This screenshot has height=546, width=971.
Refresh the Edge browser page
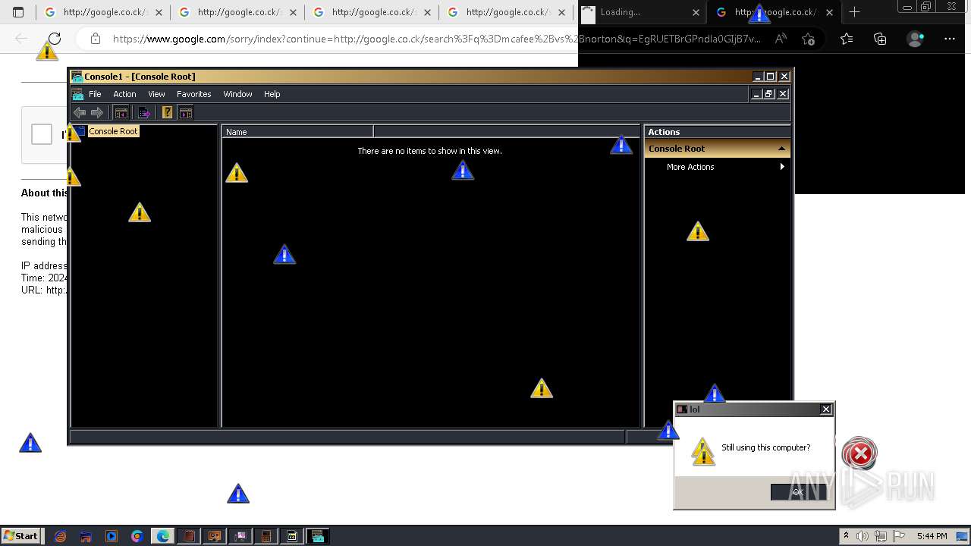pos(55,39)
